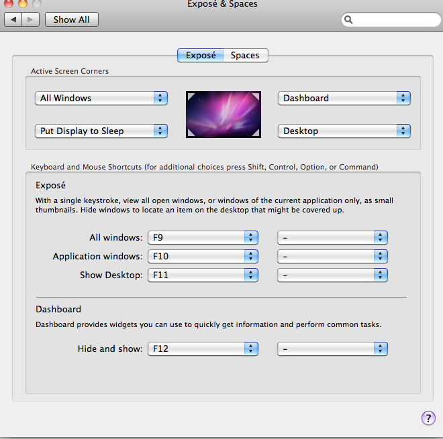Open the F10 Application windows key dropdown
This screenshot has height=439, width=443.
[x=203, y=256]
